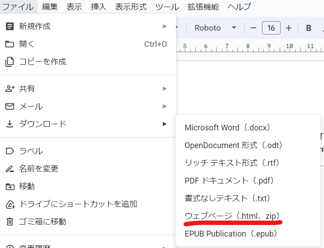Open the 表示 menu
Screen dimensions: 324x248
(x=74, y=7)
